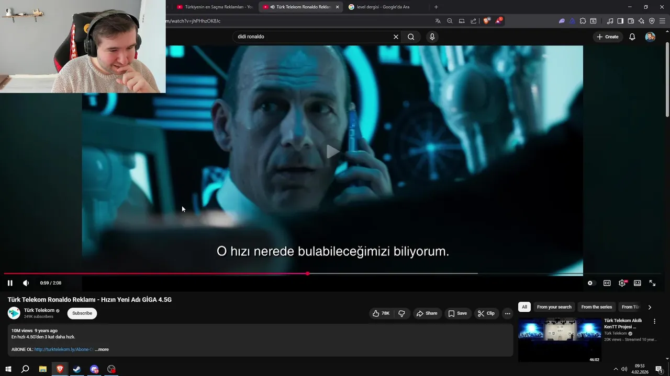
Task: Click the address bar URL text
Action: click(x=193, y=21)
